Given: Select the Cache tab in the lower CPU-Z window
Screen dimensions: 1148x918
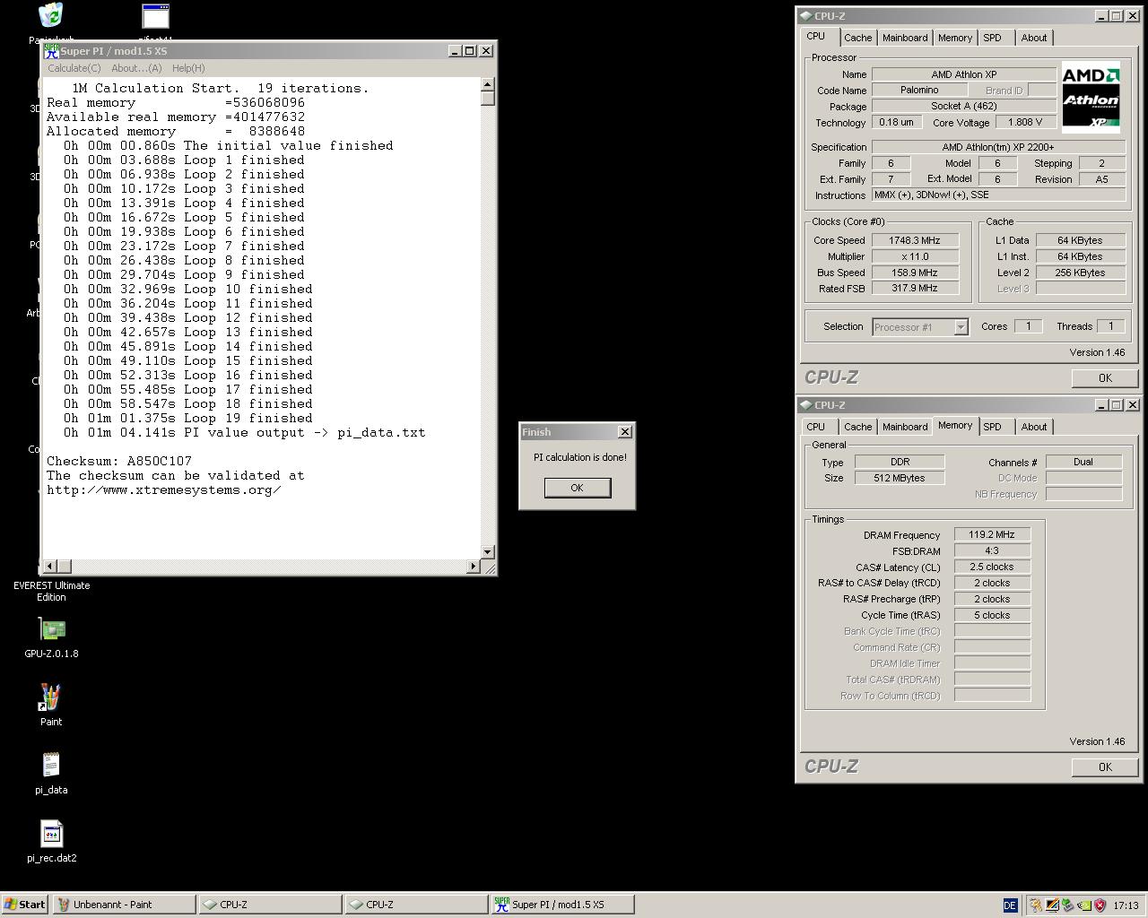Looking at the screenshot, I should [857, 427].
